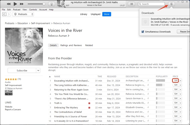Click explicit badge on Embracing The Mystery
The height and width of the screenshot is (125, 190).
(x=89, y=108)
